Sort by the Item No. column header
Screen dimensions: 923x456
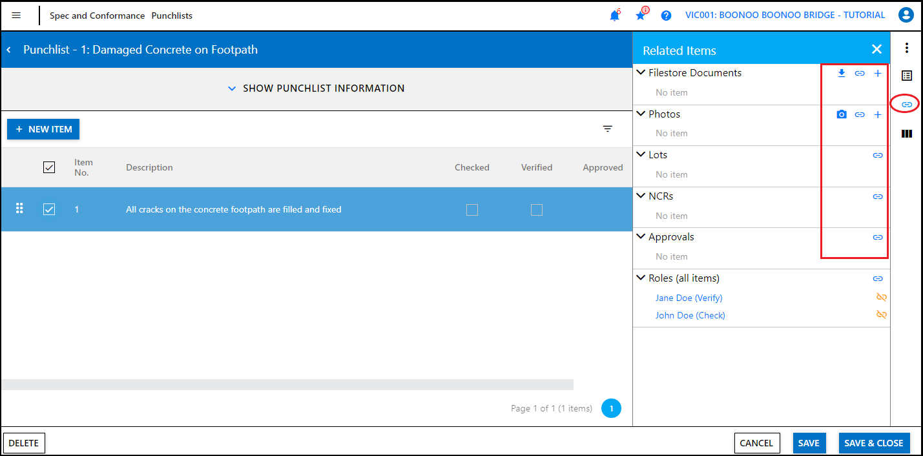83,167
